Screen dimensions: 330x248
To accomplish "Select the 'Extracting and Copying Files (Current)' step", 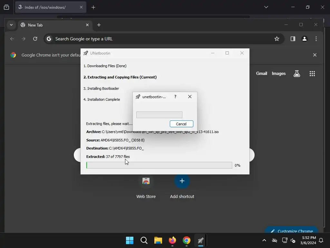I will (120, 77).
